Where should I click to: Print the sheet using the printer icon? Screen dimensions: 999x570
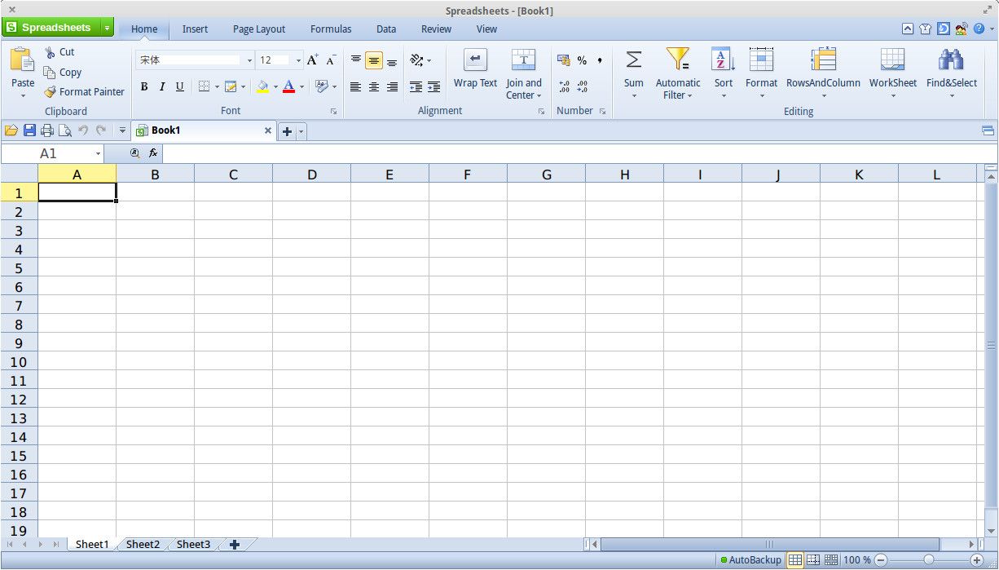coord(47,130)
